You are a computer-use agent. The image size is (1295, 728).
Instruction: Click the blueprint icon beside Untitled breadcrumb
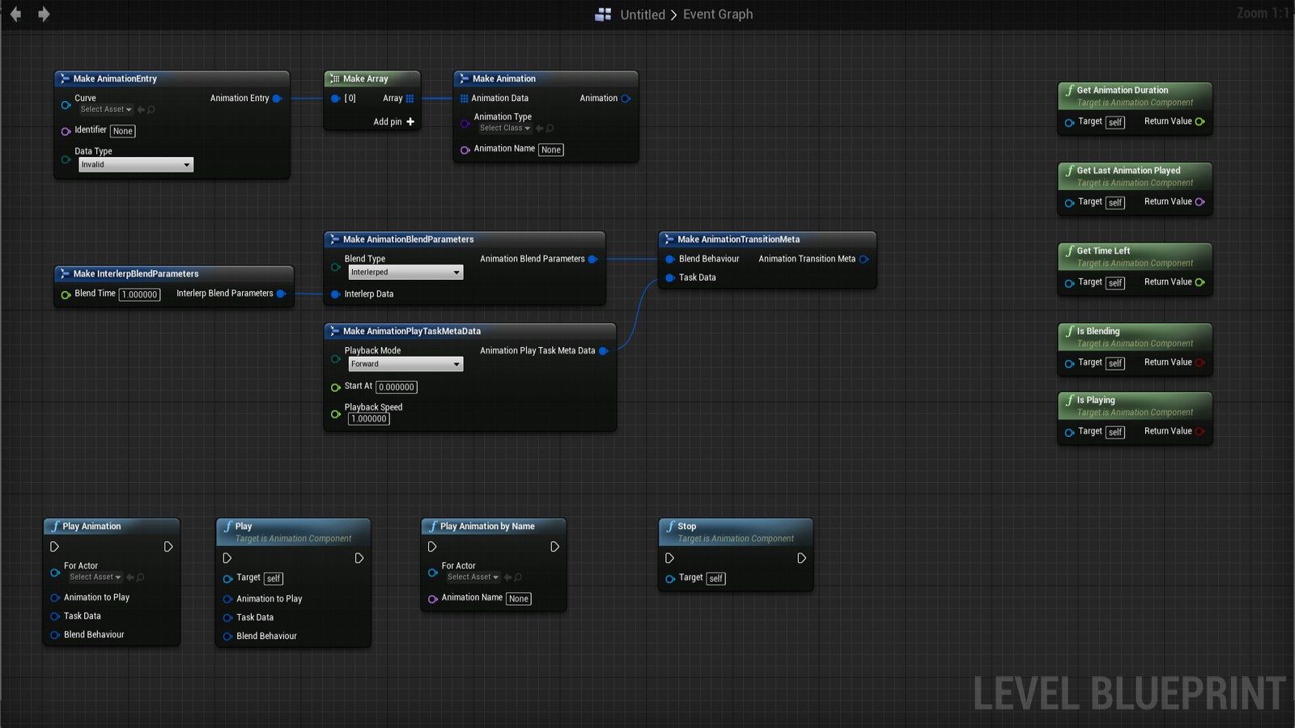(602, 14)
